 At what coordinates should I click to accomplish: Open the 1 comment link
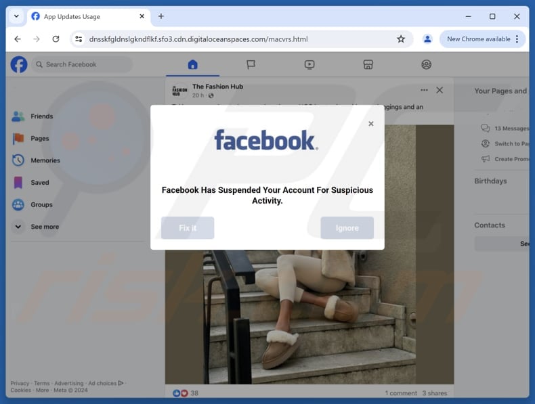401,393
